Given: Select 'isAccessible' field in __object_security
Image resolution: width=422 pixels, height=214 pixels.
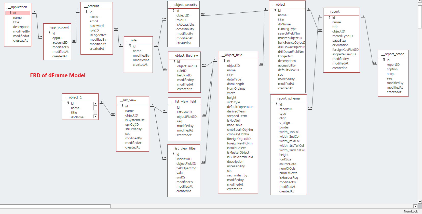Looking at the screenshot, I should tap(185, 24).
